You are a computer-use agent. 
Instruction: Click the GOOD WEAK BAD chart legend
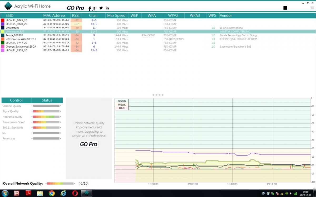(x=122, y=105)
